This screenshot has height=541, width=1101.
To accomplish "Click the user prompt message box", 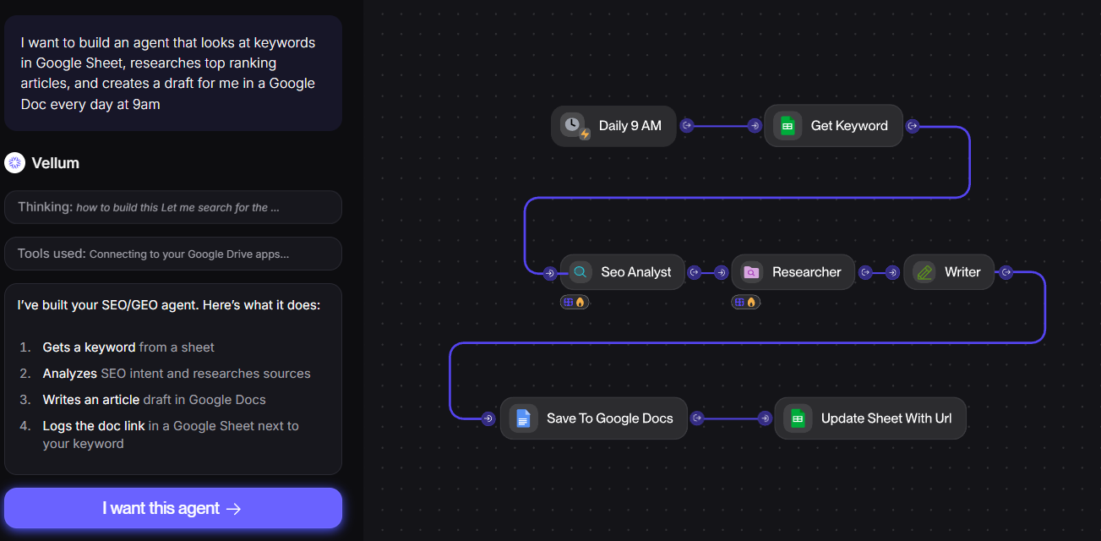I will (172, 74).
